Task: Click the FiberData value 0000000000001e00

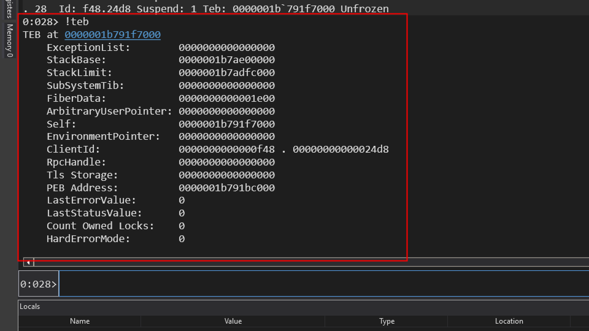Action: (x=227, y=98)
